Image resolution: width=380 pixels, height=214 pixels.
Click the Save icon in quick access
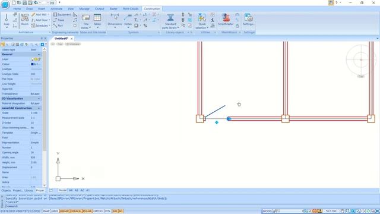pos(25,2)
